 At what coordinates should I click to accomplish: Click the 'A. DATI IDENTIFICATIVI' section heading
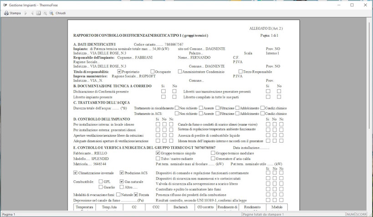click(94, 44)
